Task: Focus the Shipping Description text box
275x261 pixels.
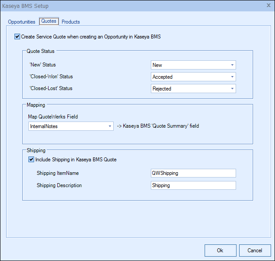Action: (x=193, y=185)
